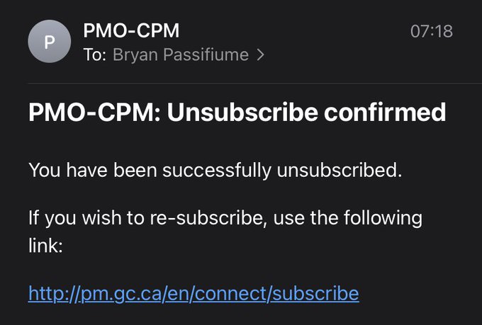482x325 pixels.
Task: Click the "PMO-CPM:" prefix in the subject
Action: click(94, 113)
